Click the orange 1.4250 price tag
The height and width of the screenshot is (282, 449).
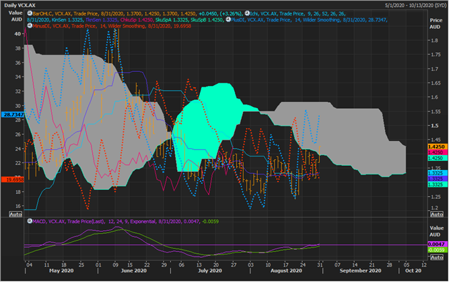coord(438,147)
